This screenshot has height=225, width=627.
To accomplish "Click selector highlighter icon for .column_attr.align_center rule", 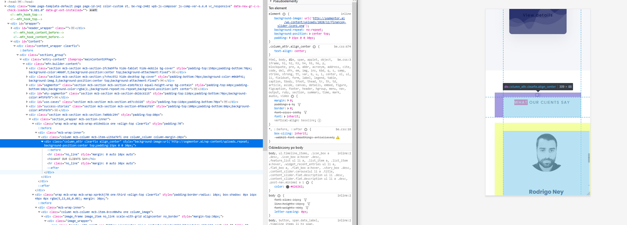I will tap(314, 47).
